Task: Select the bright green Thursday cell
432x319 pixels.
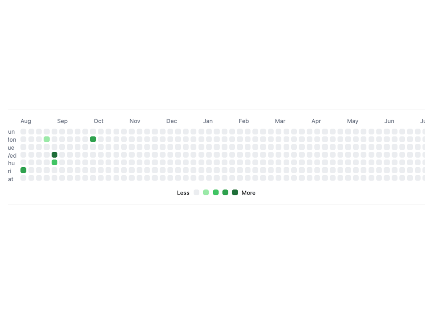Action: [x=54, y=163]
